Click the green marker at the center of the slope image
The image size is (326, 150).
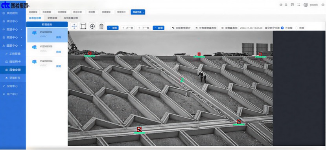[x=182, y=80]
